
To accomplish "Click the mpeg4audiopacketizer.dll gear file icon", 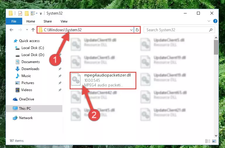I will coord(76,79).
